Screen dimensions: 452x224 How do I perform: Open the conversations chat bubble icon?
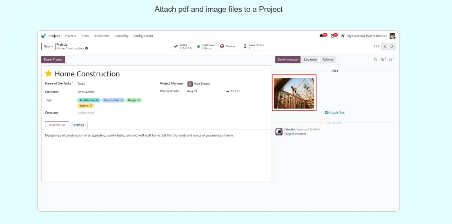click(x=322, y=36)
